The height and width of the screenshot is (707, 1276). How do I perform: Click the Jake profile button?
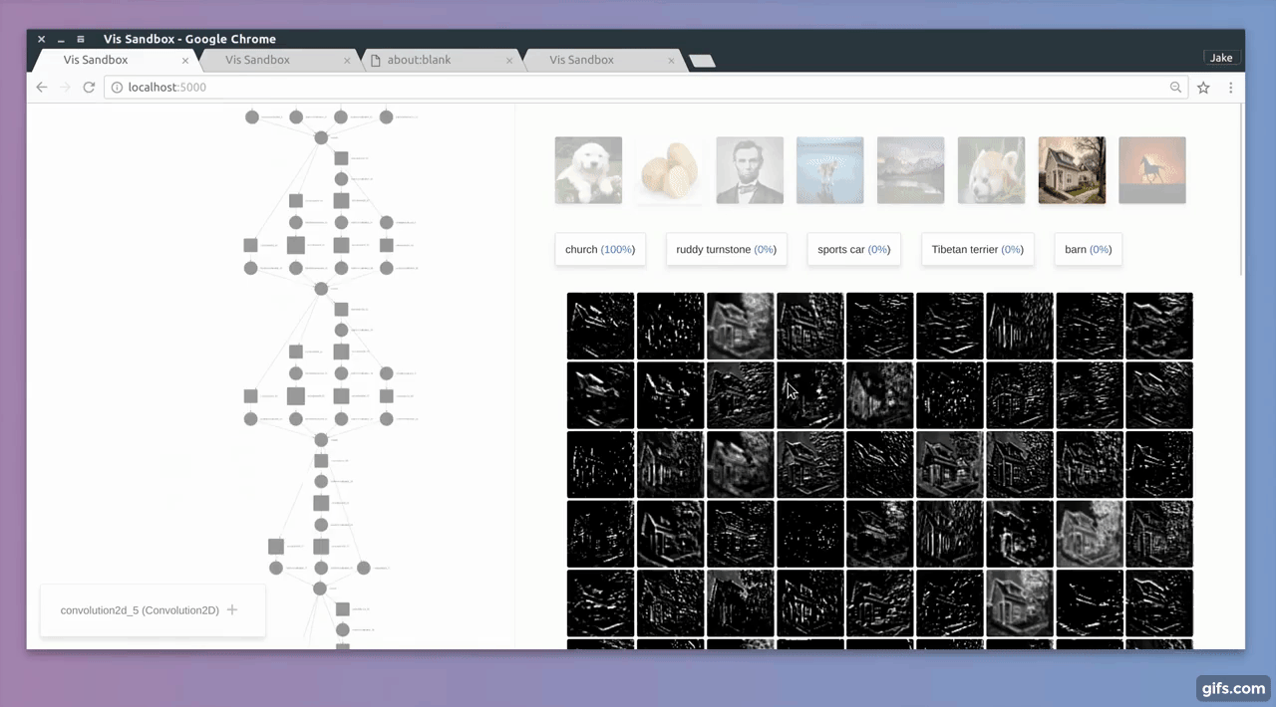1221,59
